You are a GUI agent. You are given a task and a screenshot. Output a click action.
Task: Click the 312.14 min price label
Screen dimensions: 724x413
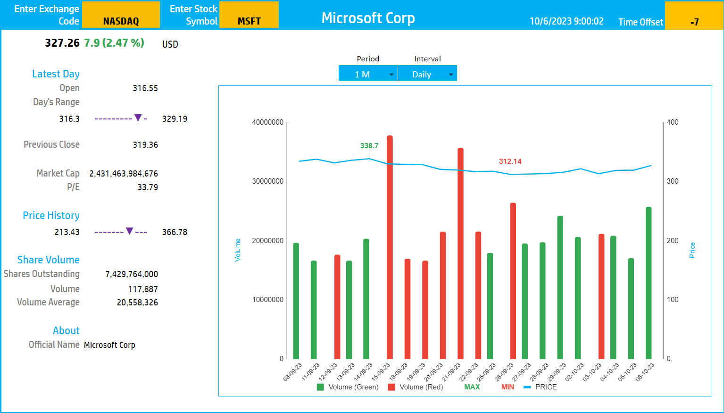click(510, 161)
